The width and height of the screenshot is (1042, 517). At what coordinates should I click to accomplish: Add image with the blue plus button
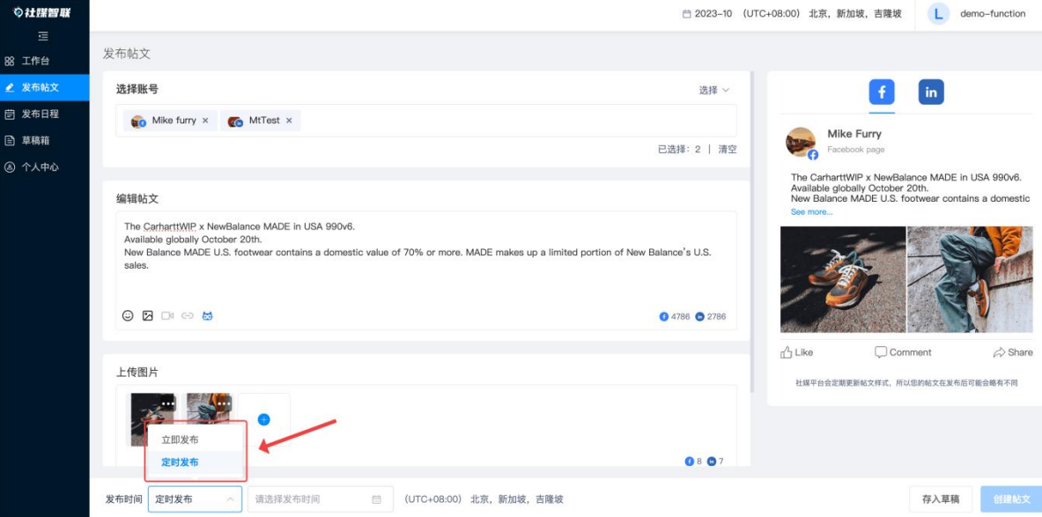pyautogui.click(x=263, y=419)
